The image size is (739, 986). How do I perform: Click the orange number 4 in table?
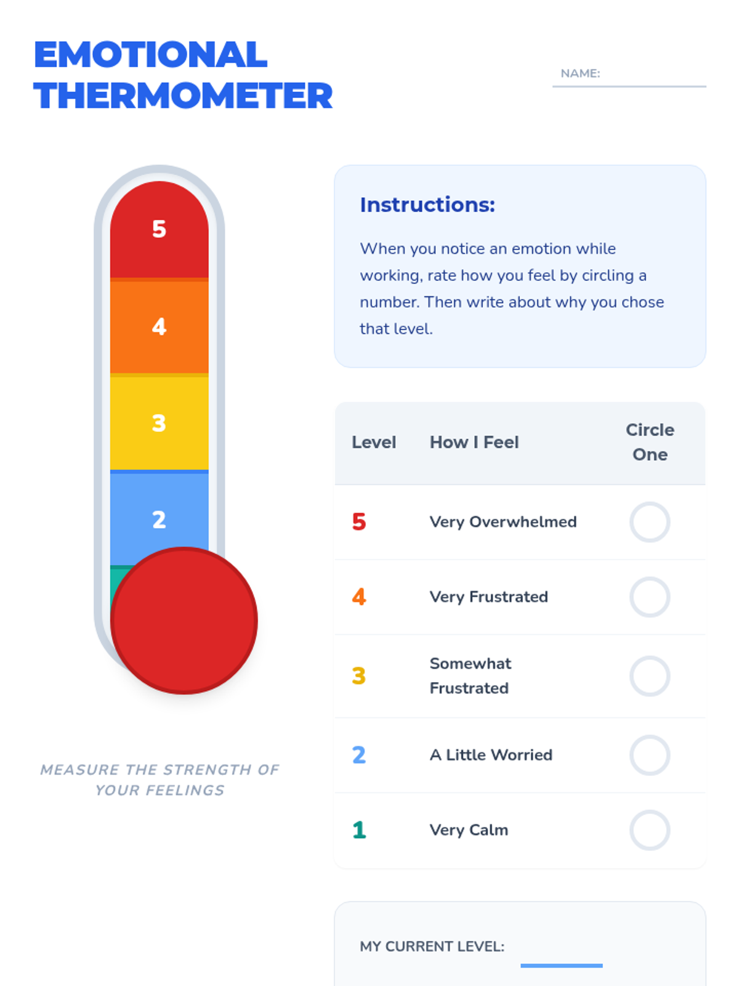[x=359, y=597]
